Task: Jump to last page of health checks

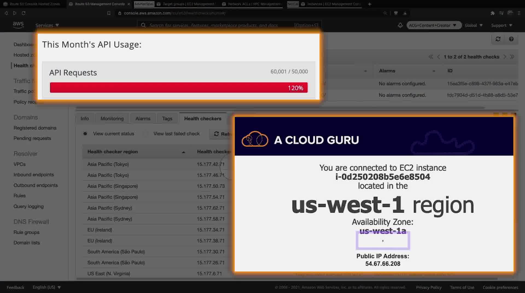Action: pyautogui.click(x=512, y=57)
